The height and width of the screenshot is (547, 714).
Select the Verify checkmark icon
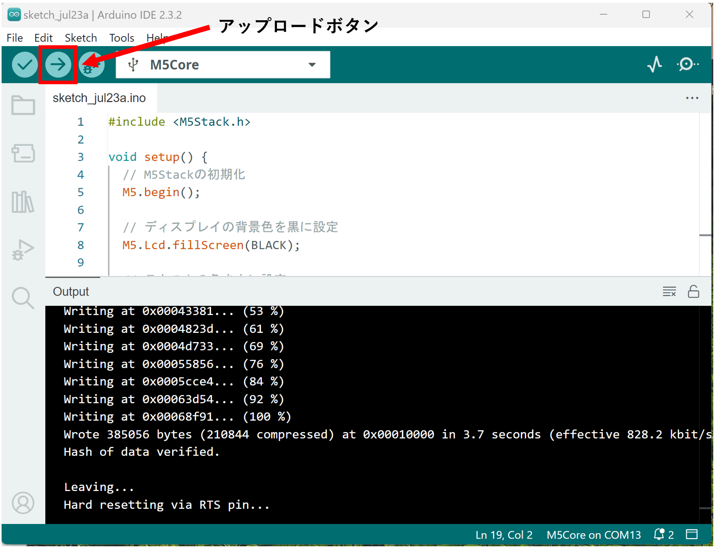coord(24,64)
